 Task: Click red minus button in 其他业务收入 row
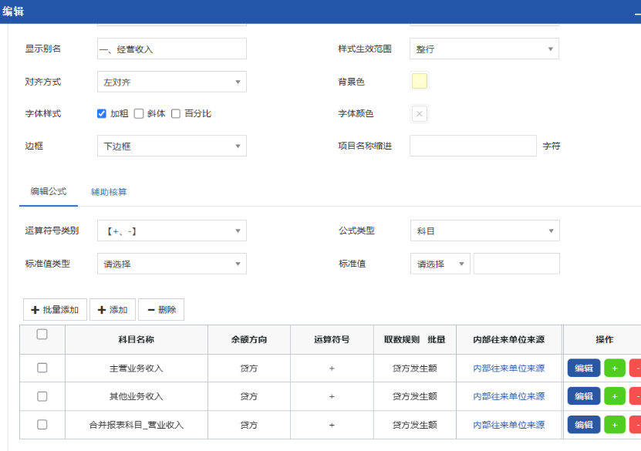pos(636,396)
